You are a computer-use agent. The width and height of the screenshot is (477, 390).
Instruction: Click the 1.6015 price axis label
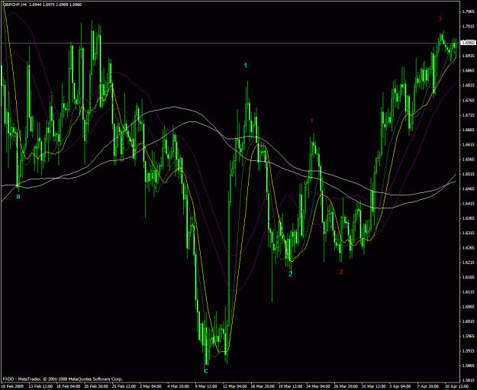(x=468, y=321)
